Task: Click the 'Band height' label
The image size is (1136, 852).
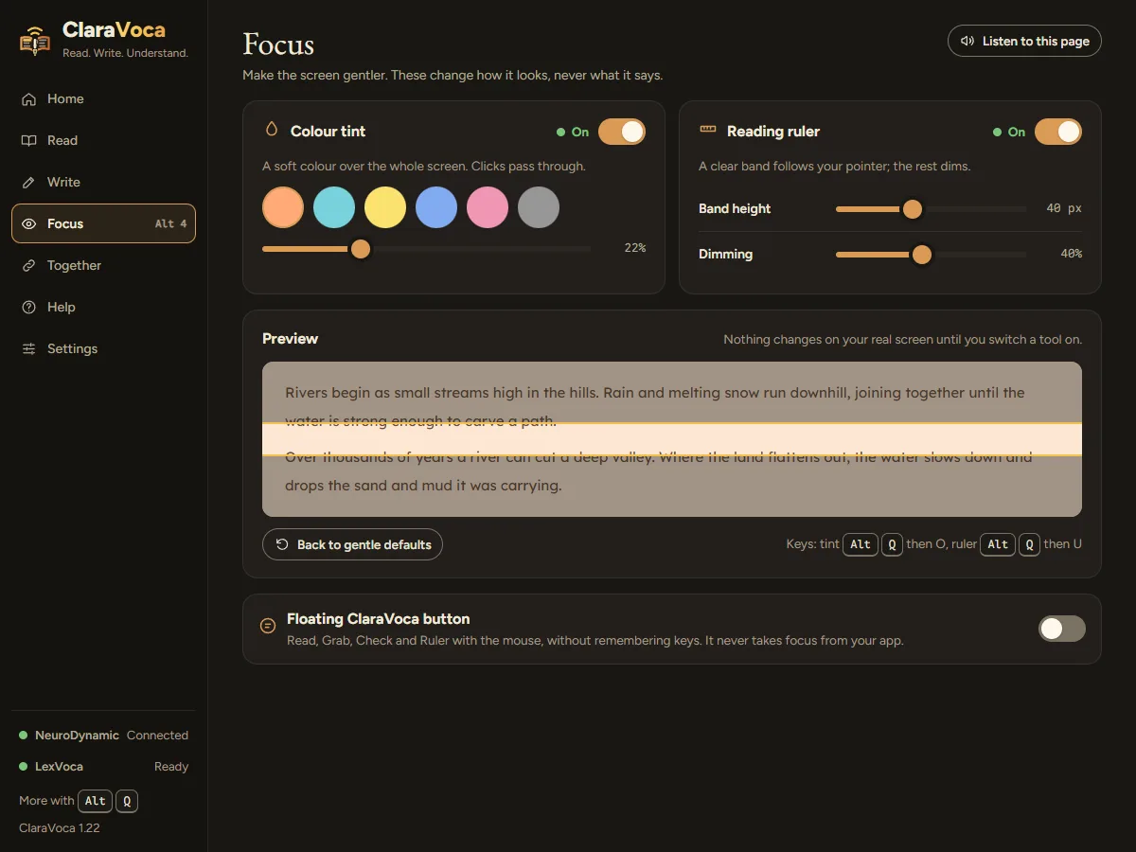Action: point(735,208)
